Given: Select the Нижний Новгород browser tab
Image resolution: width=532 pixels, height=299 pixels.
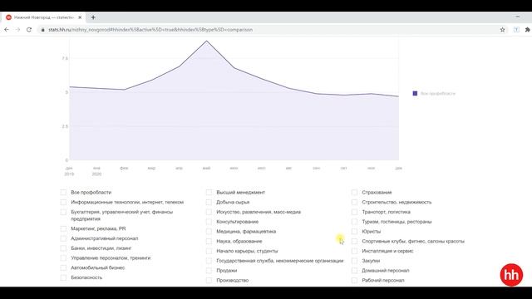Looking at the screenshot, I should pyautogui.click(x=43, y=17).
